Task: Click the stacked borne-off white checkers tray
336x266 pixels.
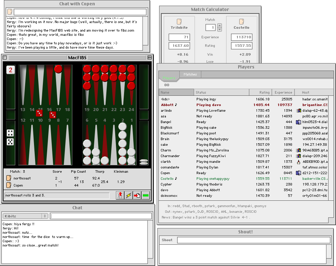Action: pyautogui.click(x=144, y=162)
